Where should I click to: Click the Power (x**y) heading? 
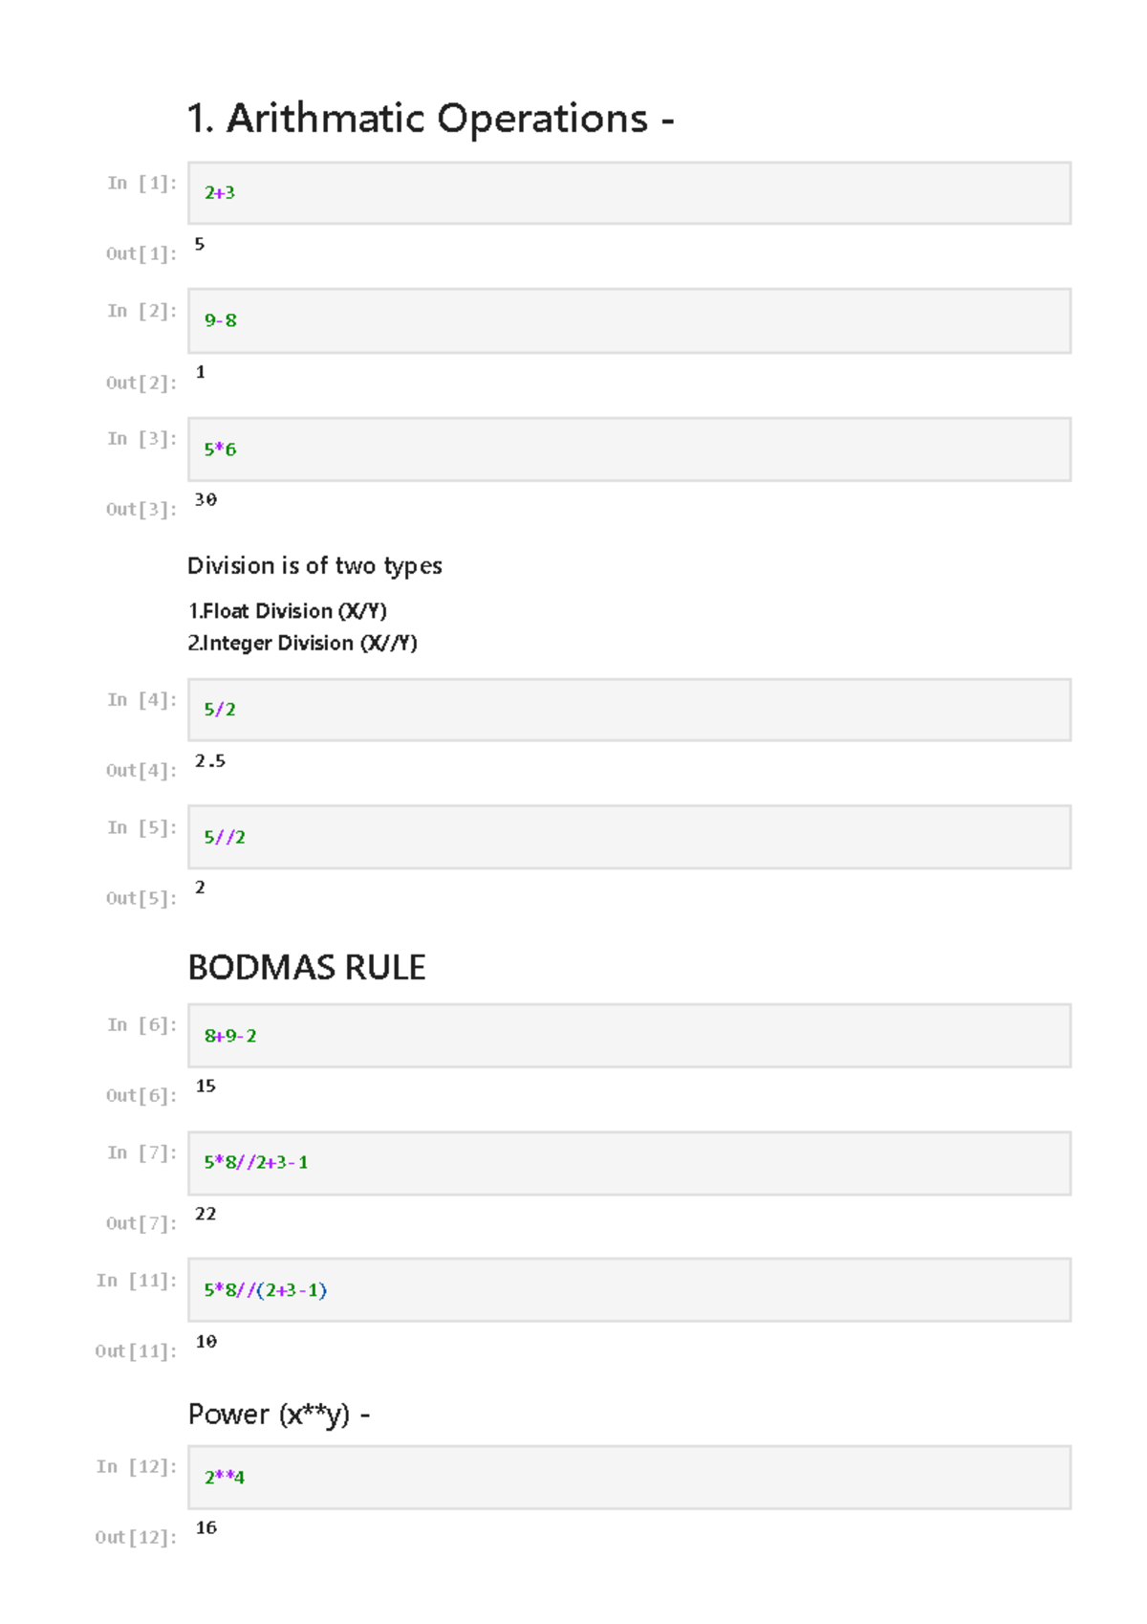278,1415
